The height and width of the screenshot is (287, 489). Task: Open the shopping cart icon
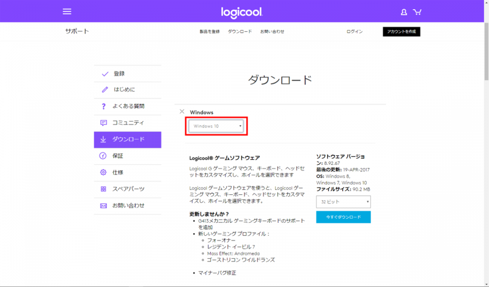pyautogui.click(x=417, y=12)
